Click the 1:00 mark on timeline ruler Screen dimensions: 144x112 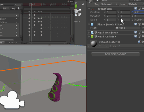pyautogui.click(x=53, y=4)
